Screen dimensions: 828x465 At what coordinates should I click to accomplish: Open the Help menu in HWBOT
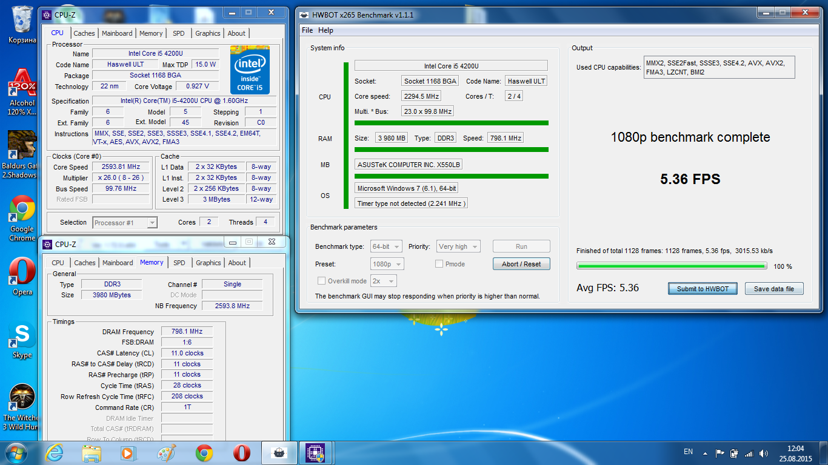pos(326,30)
